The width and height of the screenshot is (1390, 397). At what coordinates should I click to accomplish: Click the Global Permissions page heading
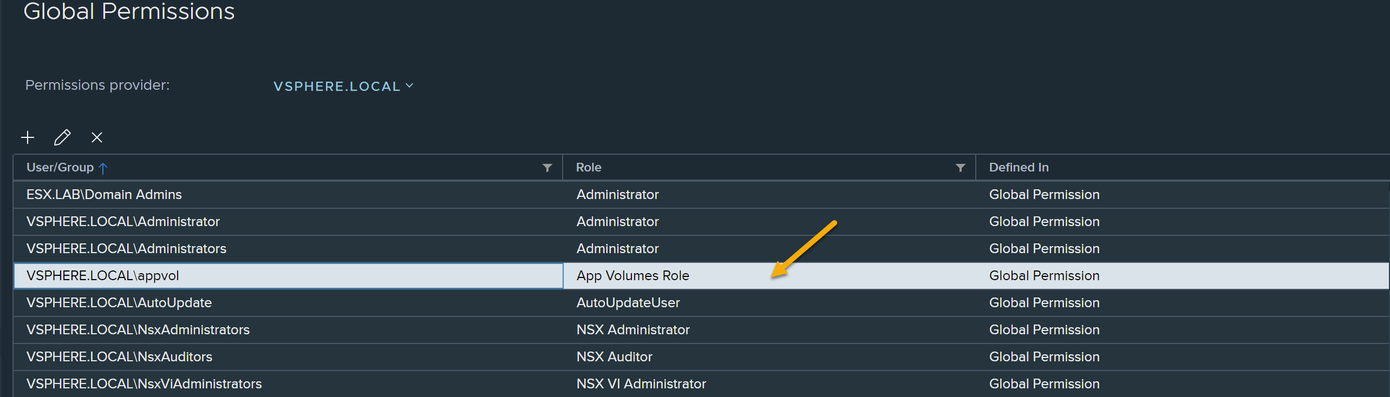pyautogui.click(x=129, y=11)
